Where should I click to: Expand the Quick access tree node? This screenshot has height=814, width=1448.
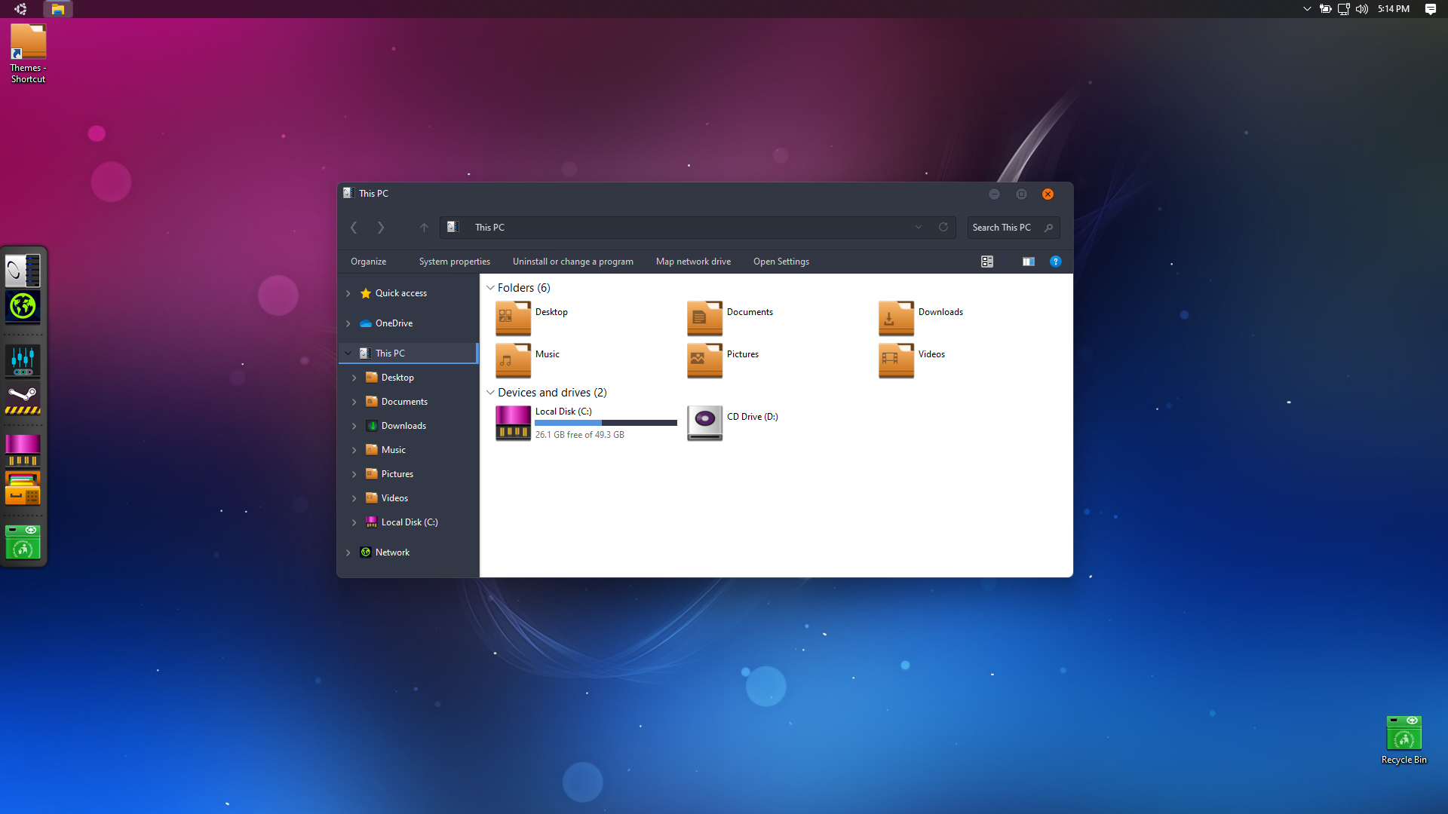(348, 293)
